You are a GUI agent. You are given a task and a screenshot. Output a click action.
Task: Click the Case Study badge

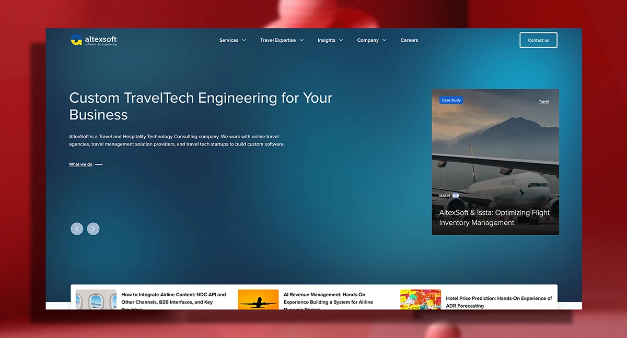click(x=451, y=100)
